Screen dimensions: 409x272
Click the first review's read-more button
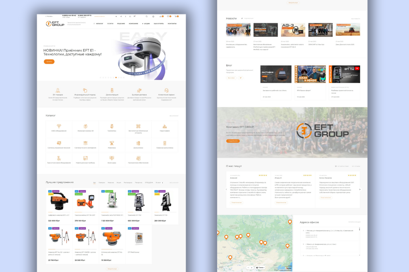[x=236, y=202]
